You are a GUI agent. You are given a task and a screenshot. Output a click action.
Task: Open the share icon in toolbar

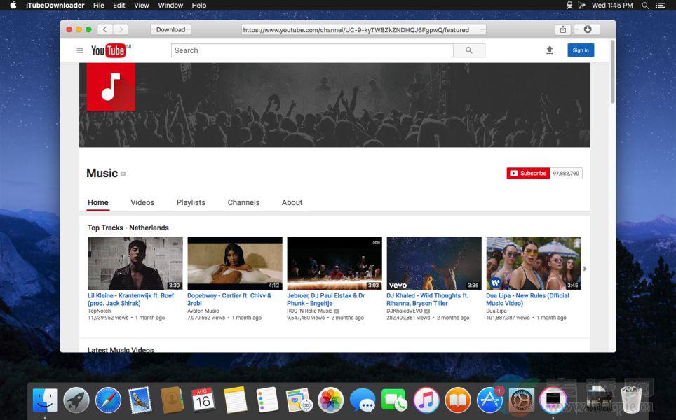[562, 29]
